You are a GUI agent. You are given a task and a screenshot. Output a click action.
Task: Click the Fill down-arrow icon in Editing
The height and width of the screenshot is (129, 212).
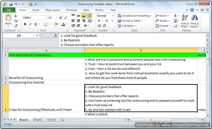coord(175,21)
